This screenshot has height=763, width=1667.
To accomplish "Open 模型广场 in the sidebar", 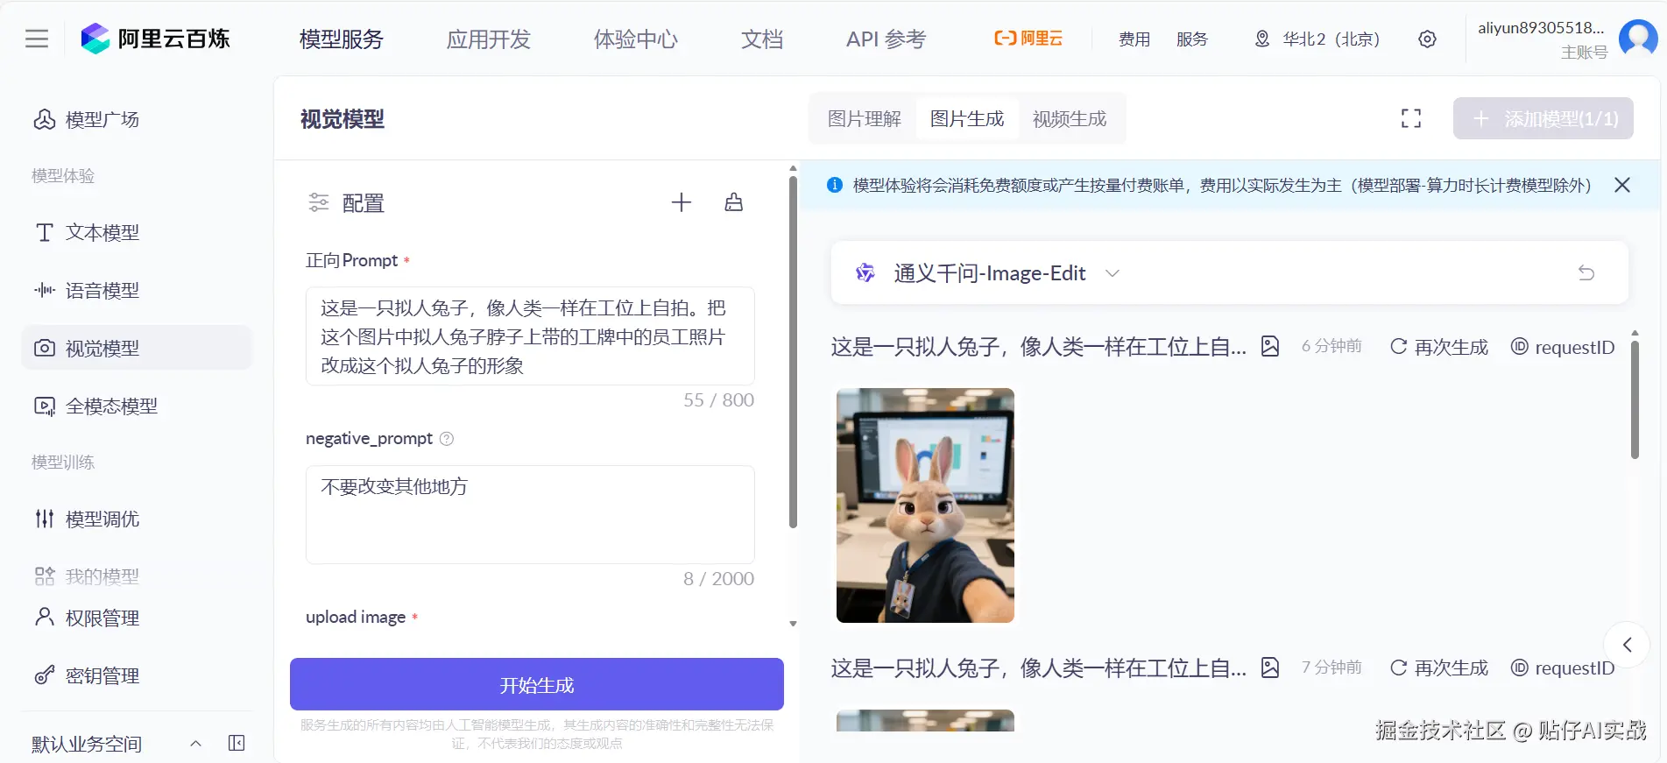I will click(136, 119).
